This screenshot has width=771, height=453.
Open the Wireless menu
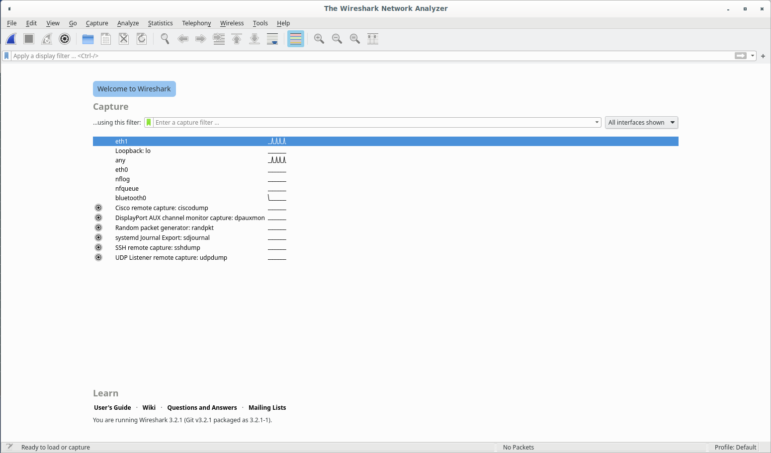[232, 23]
